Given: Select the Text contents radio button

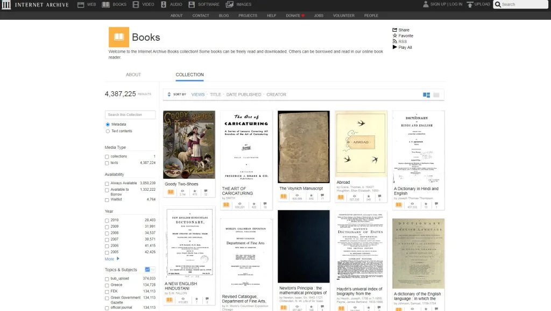Looking at the screenshot, I should pos(108,131).
